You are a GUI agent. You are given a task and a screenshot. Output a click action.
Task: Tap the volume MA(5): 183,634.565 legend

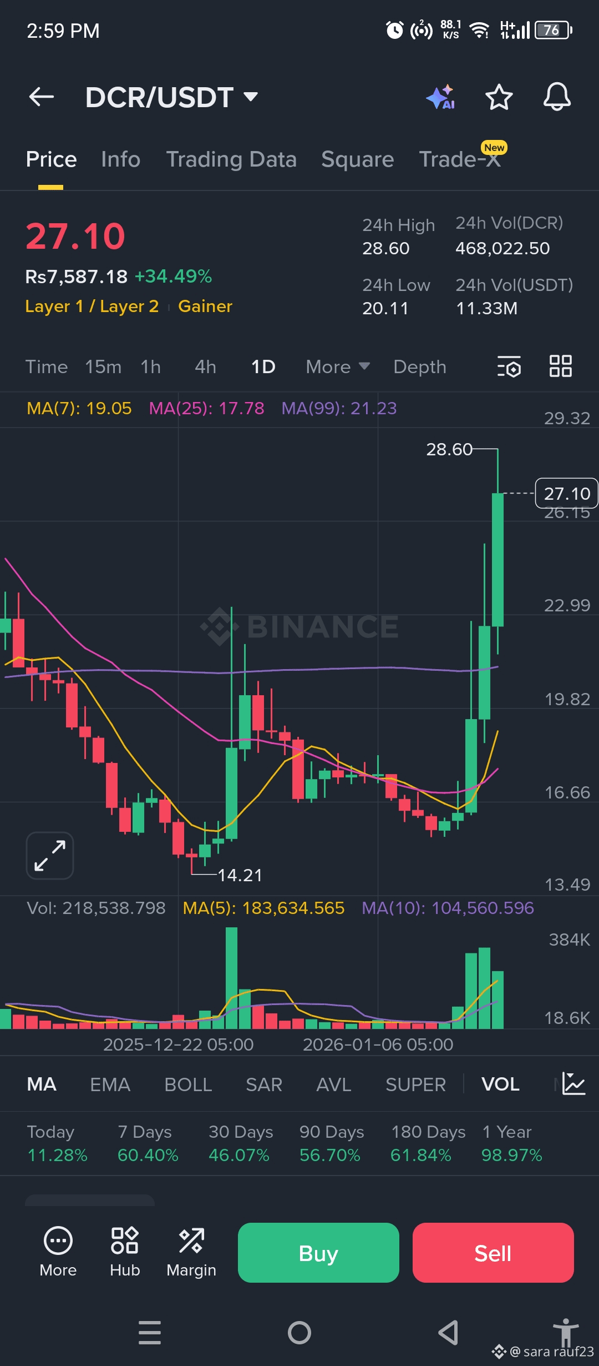[x=263, y=908]
